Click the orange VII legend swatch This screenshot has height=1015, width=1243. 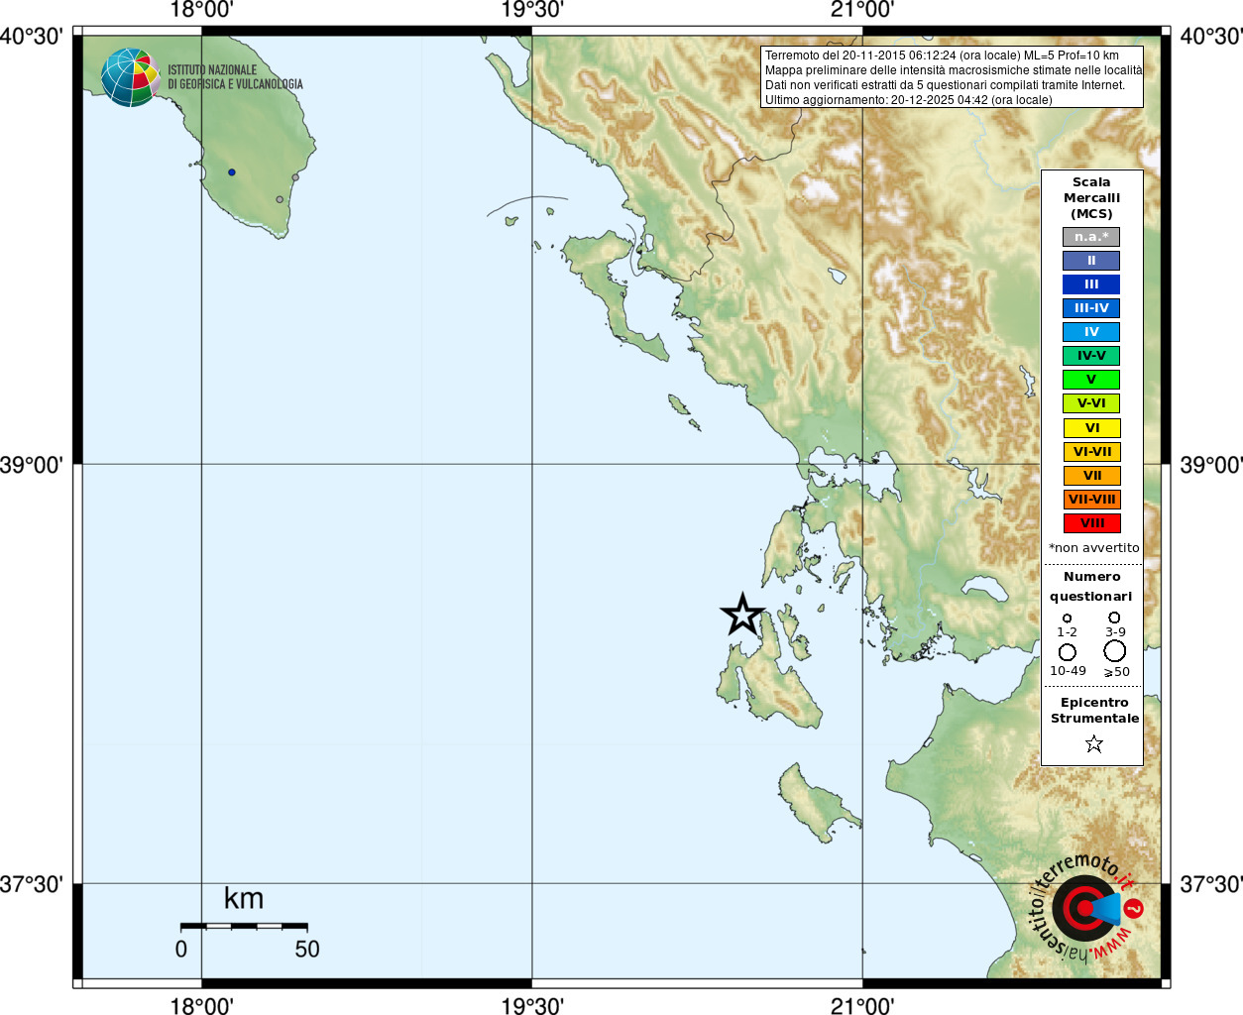[x=1091, y=476]
